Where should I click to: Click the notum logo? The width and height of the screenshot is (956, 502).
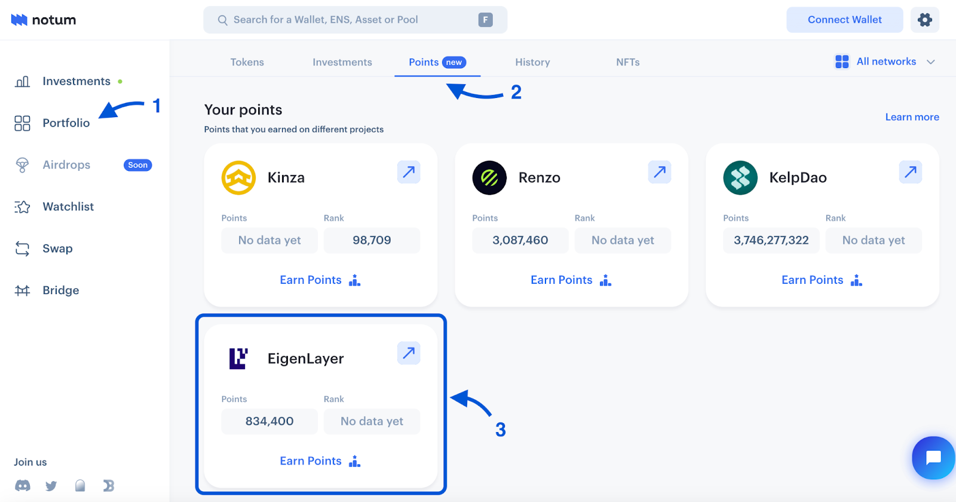[44, 20]
